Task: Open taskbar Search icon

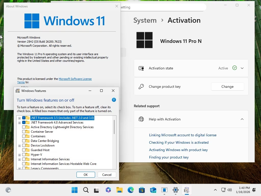Action: (x=86, y=190)
